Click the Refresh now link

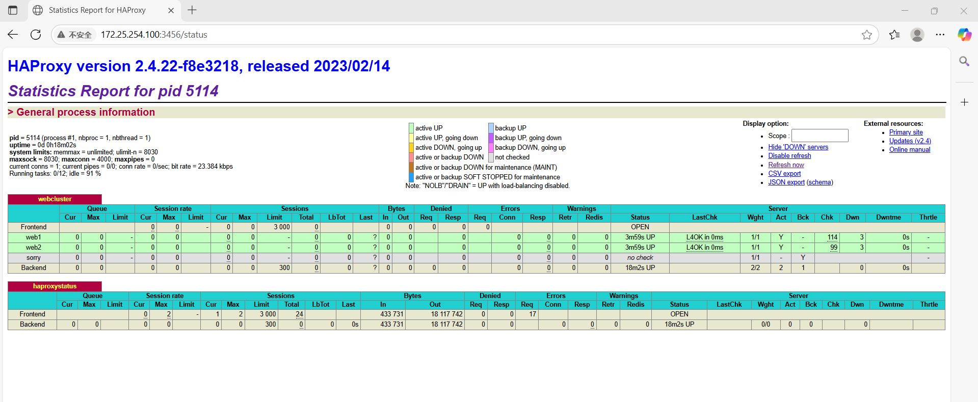click(786, 165)
